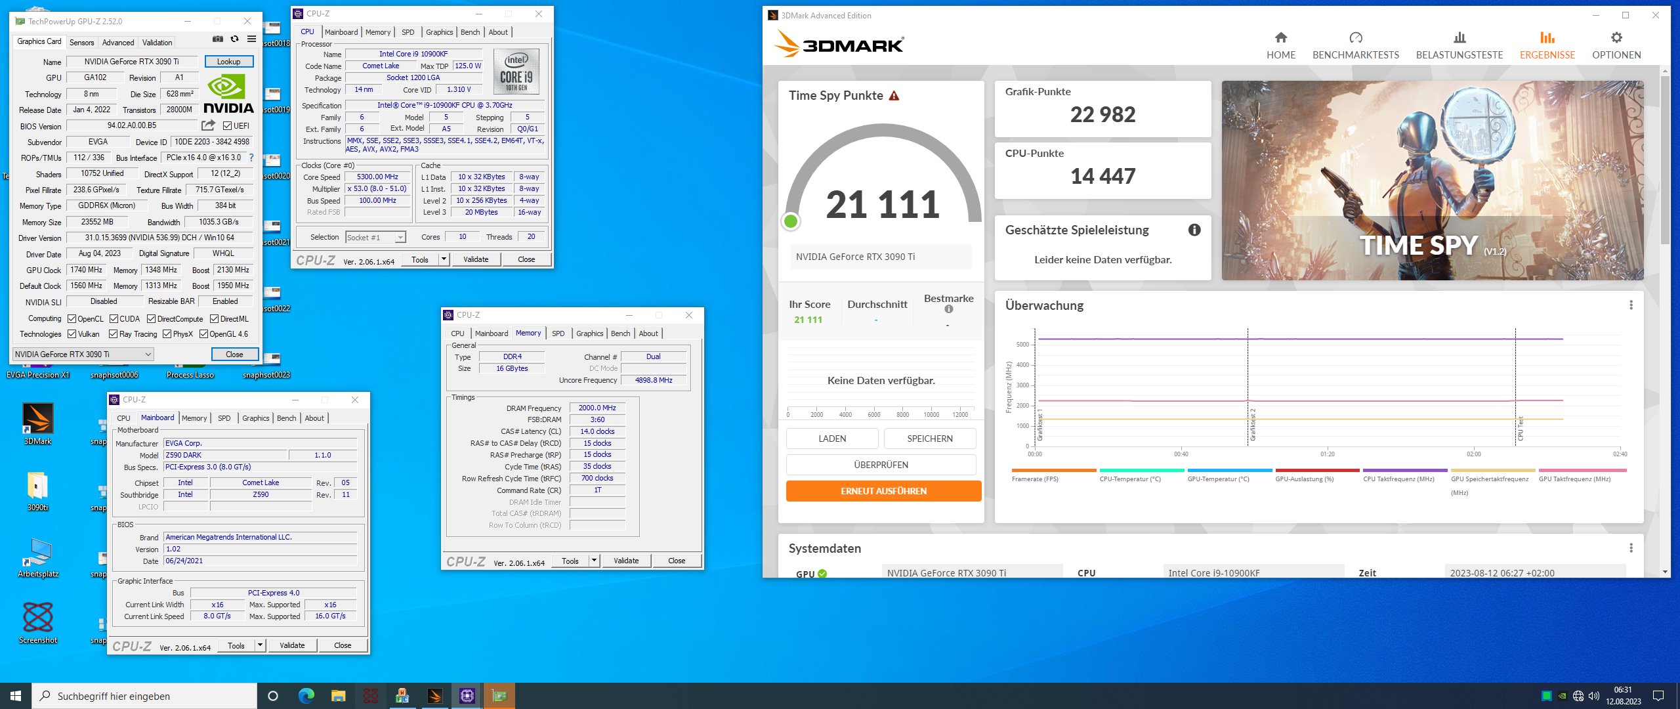1680x709 pixels.
Task: Toggle the Vulkan checkbox
Action: 72,334
